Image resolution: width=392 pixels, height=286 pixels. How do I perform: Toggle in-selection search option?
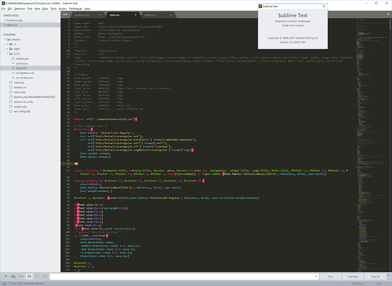[x=37, y=276]
